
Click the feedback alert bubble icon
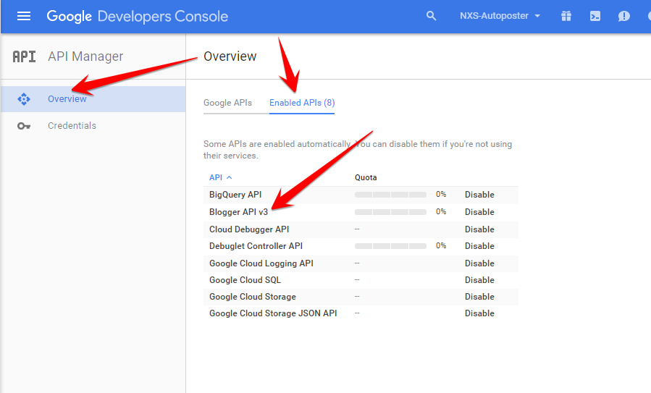(623, 16)
